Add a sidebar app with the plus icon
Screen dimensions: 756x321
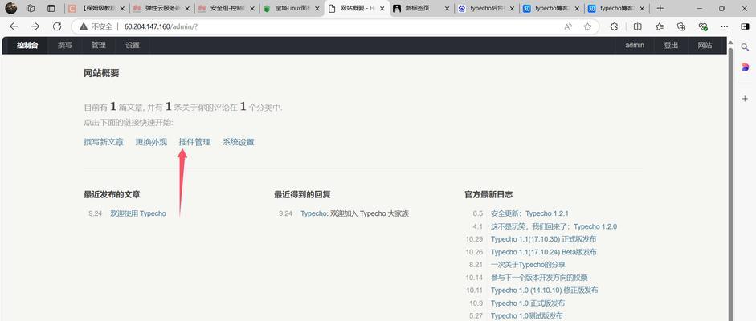(x=745, y=98)
